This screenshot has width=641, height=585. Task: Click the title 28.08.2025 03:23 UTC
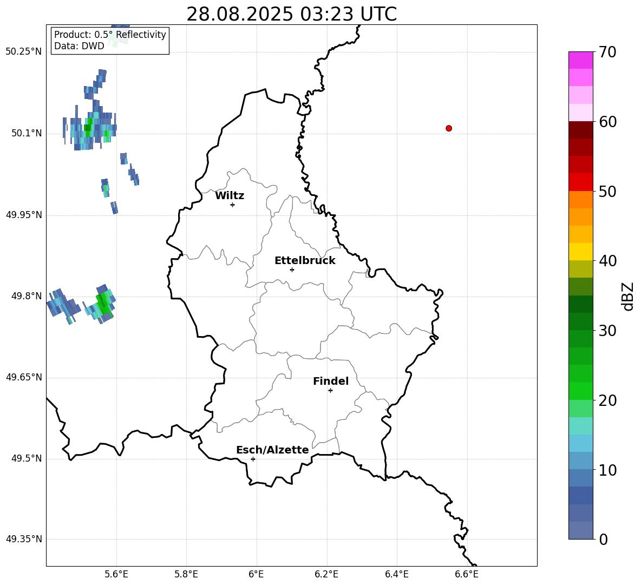(x=291, y=14)
